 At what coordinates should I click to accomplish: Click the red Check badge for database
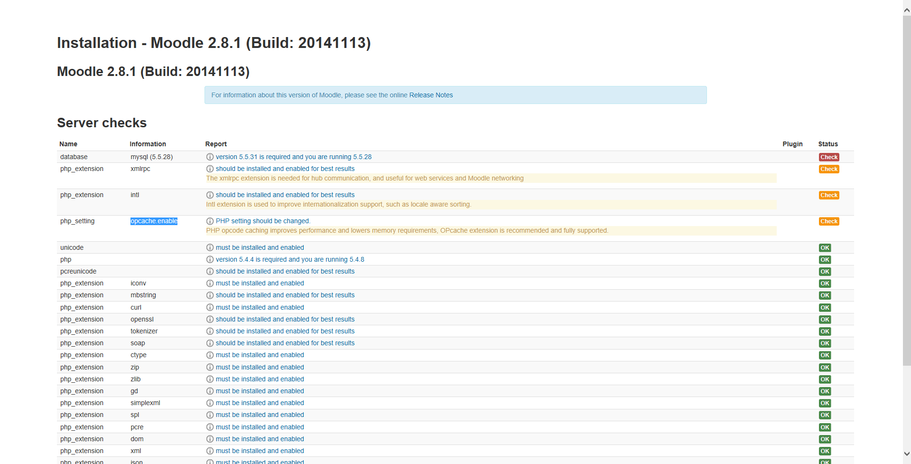coord(829,157)
